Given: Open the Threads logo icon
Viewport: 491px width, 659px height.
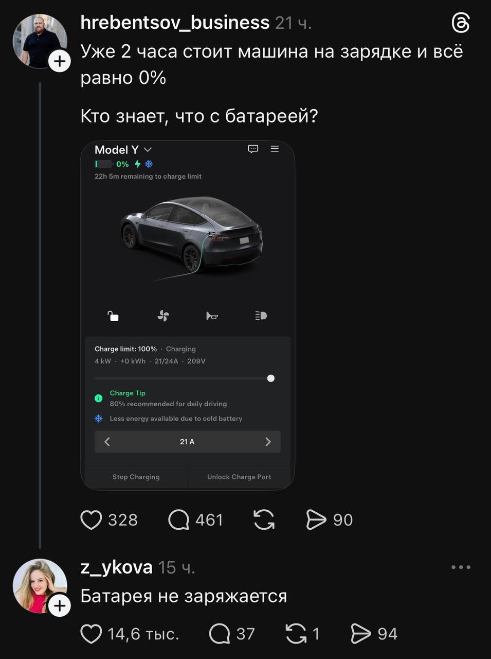Looking at the screenshot, I should point(460,24).
